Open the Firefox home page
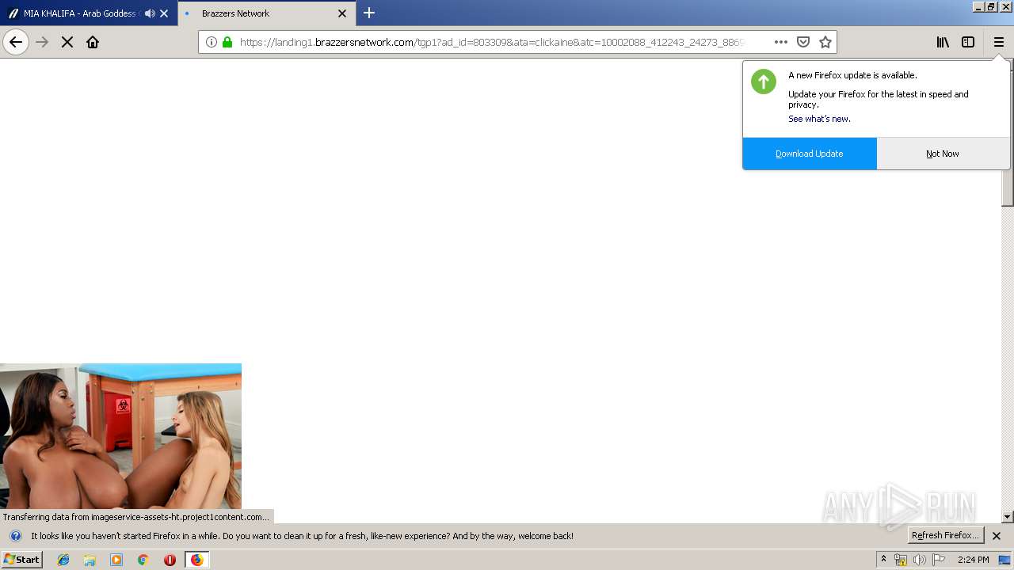1014x570 pixels. pyautogui.click(x=93, y=42)
